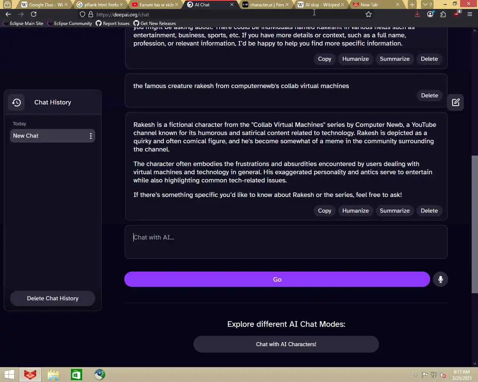
Task: Click the muted volume tray icon
Action: (x=443, y=375)
